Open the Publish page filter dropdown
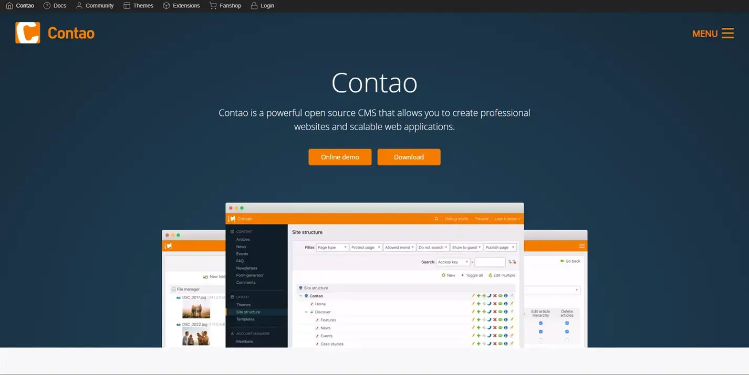 point(501,248)
